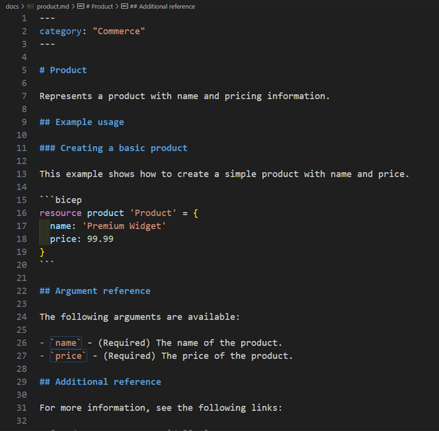Click the '### Creating a basic product' heading
Image resolution: width=439 pixels, height=431 pixels.
[x=113, y=148]
